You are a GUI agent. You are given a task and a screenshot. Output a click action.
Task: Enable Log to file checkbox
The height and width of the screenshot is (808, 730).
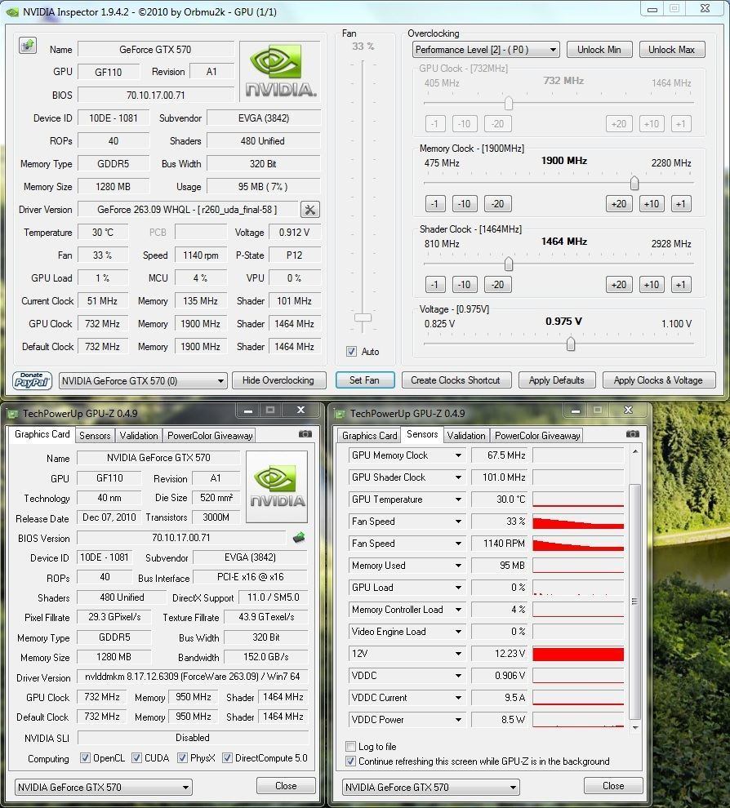click(350, 746)
